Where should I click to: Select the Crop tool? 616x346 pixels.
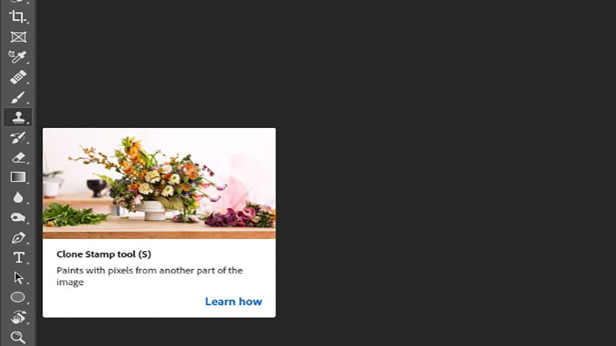(18, 16)
